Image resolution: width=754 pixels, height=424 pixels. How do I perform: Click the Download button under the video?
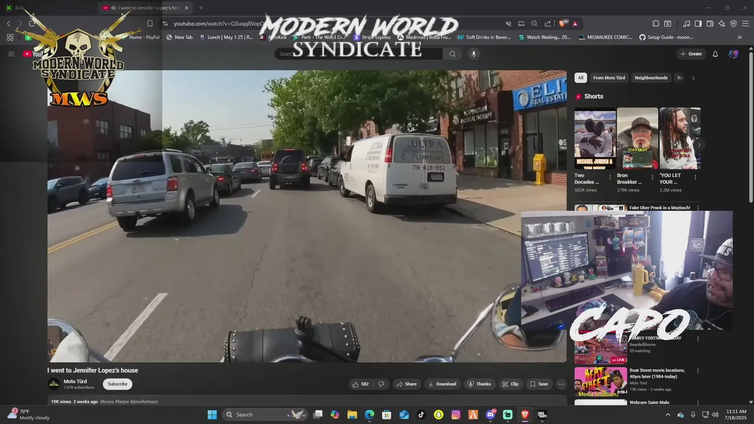[x=442, y=384]
